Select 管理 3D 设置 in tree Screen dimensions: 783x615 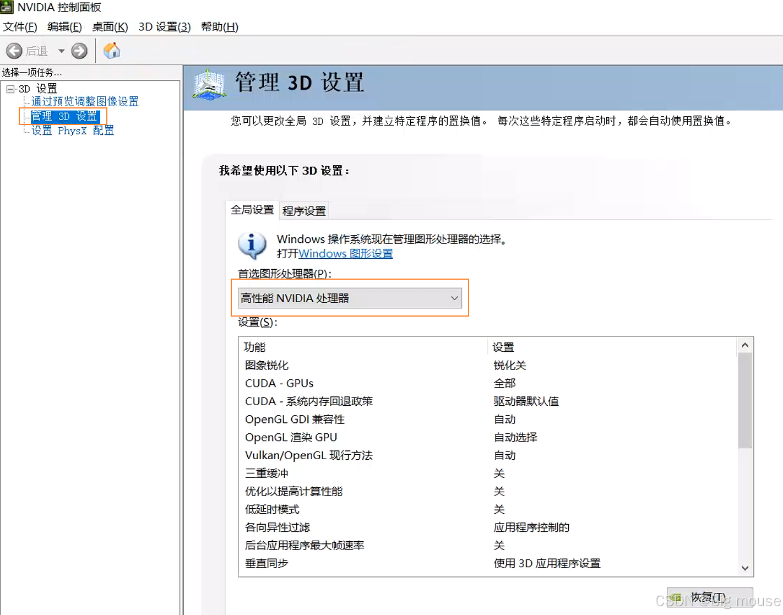pyautogui.click(x=64, y=116)
